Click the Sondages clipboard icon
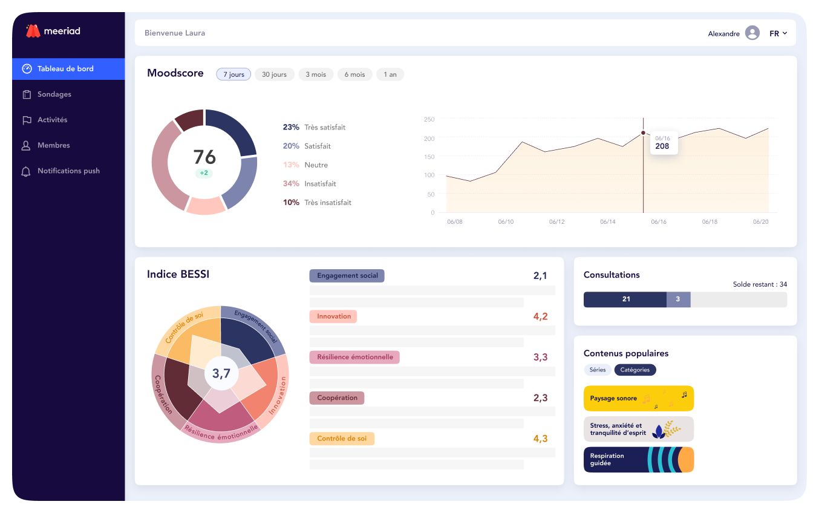 [27, 94]
